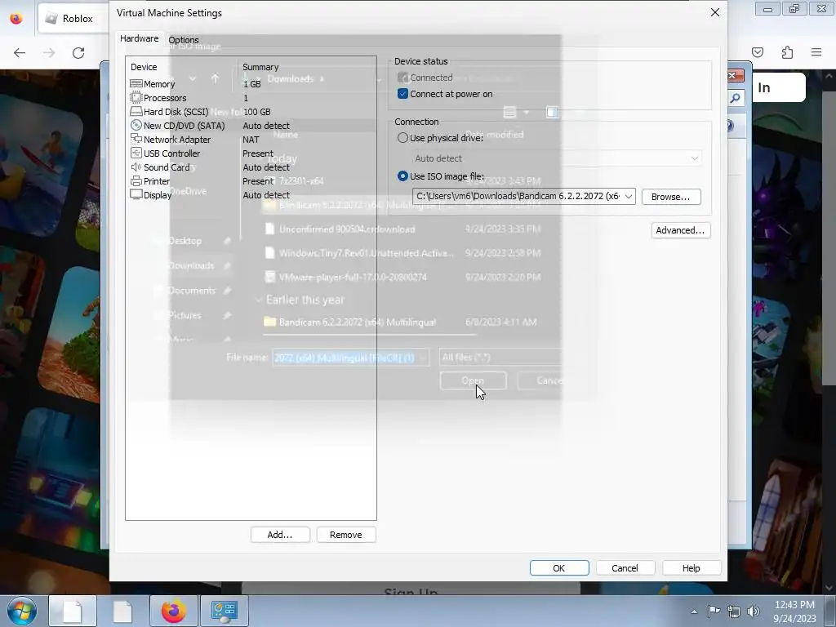Show hidden system tray icons
The image size is (836, 627).
tap(694, 611)
